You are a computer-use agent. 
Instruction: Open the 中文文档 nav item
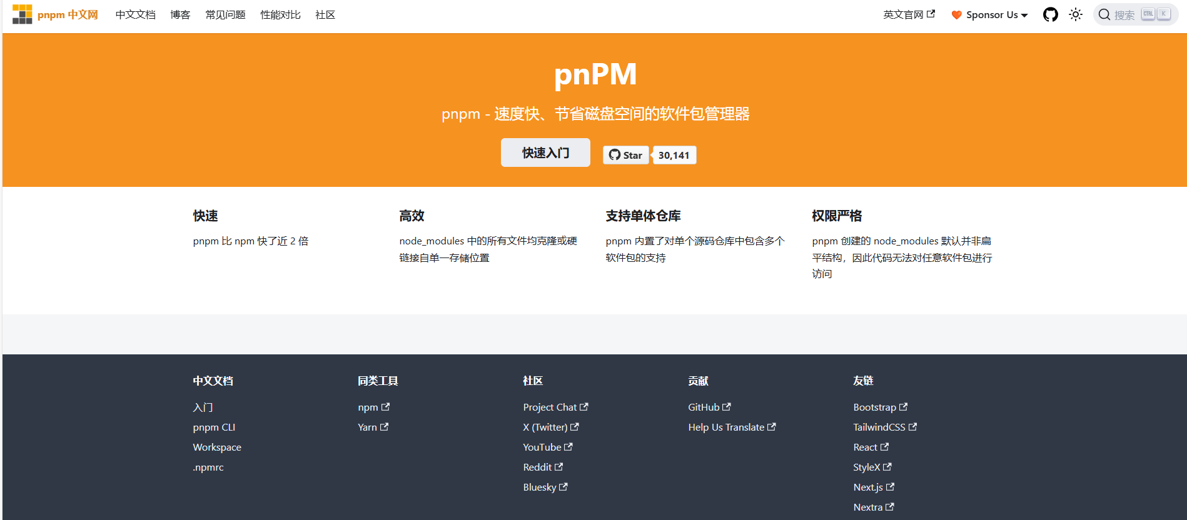pos(136,14)
